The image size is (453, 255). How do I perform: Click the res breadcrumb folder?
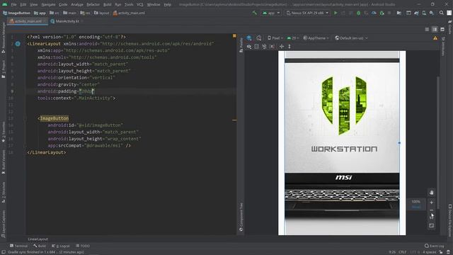click(85, 13)
